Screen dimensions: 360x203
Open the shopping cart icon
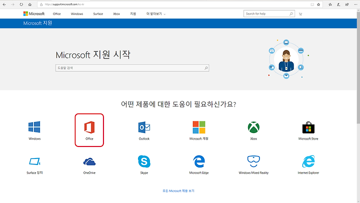pyautogui.click(x=300, y=14)
